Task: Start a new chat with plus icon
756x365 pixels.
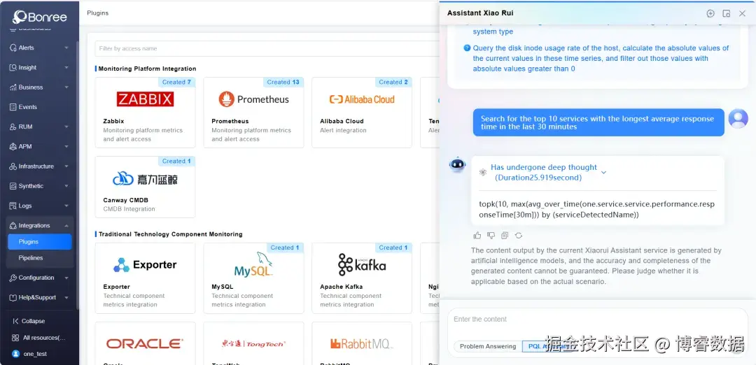Action: click(710, 13)
